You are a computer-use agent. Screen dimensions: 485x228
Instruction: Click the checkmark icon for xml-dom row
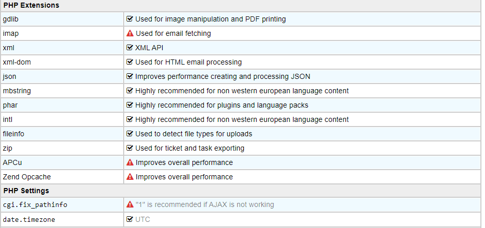click(x=130, y=62)
